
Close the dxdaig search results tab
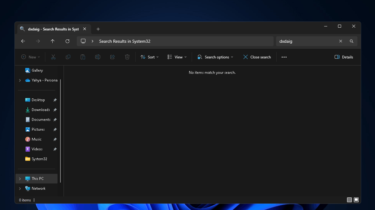tap(84, 29)
